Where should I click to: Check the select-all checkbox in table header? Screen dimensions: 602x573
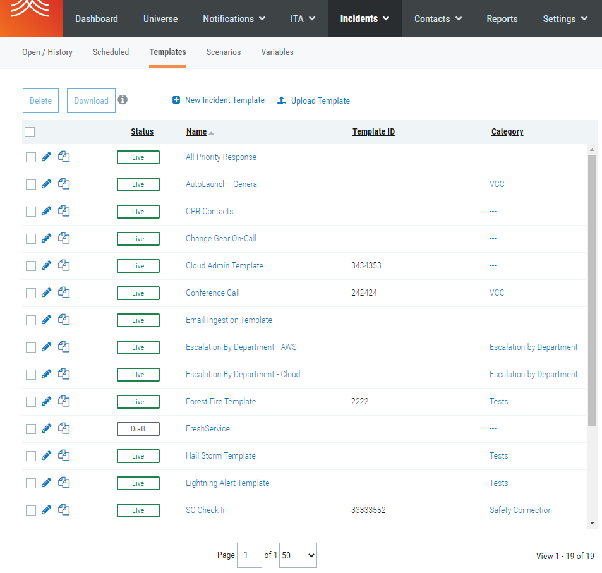pyautogui.click(x=30, y=132)
